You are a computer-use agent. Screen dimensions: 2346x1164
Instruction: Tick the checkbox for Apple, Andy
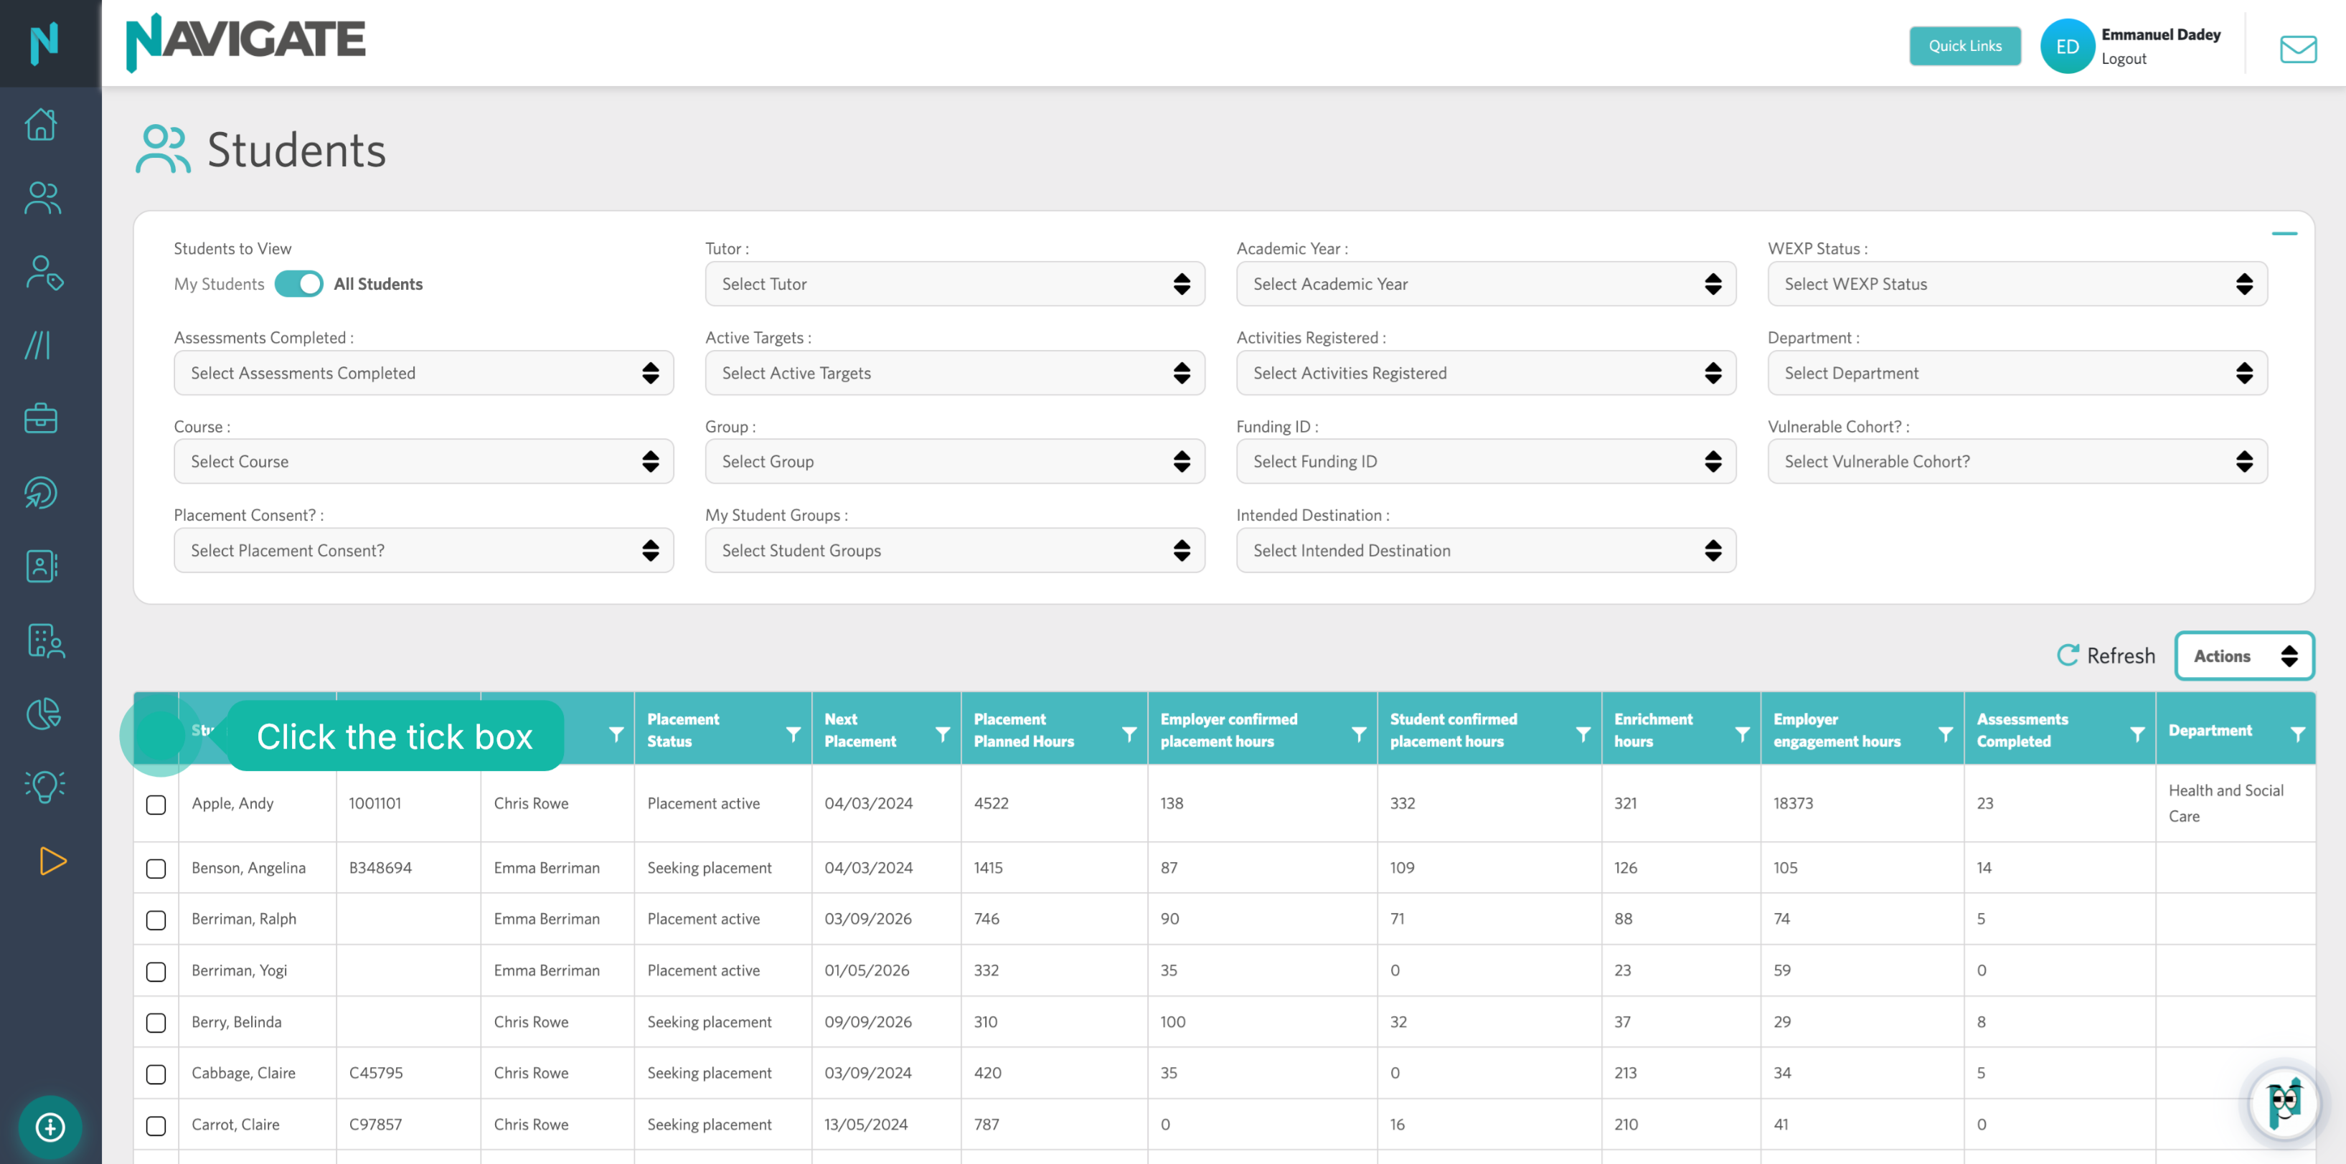pyautogui.click(x=156, y=805)
